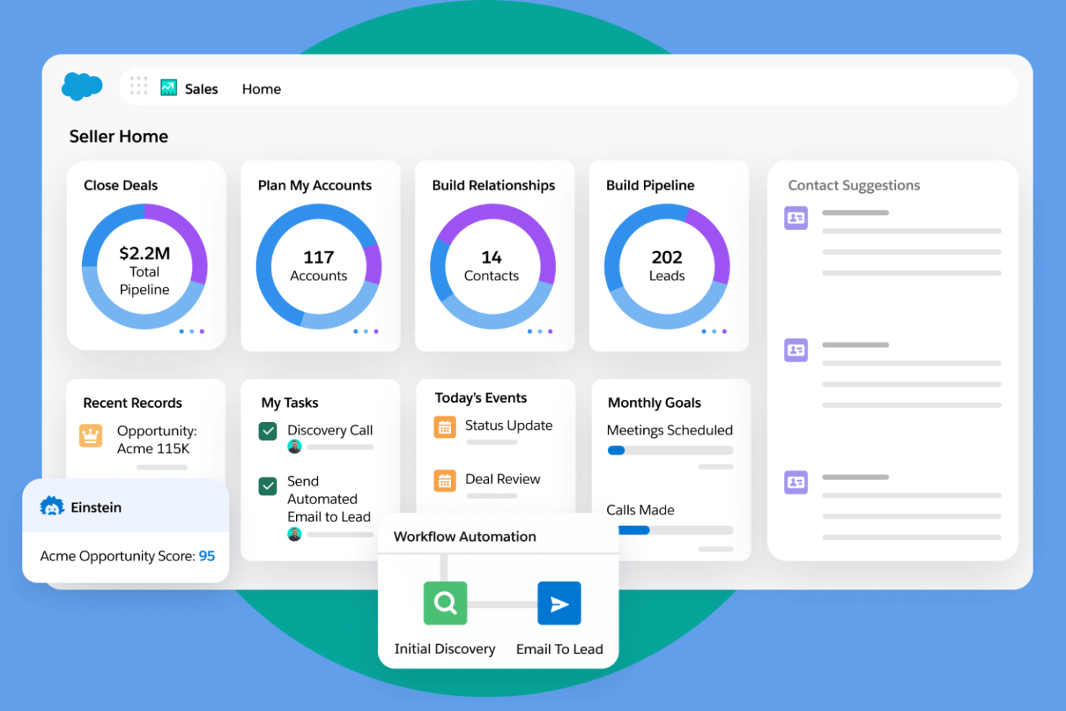Image resolution: width=1066 pixels, height=711 pixels.
Task: Uncheck the Discovery Call task
Action: pyautogui.click(x=267, y=431)
